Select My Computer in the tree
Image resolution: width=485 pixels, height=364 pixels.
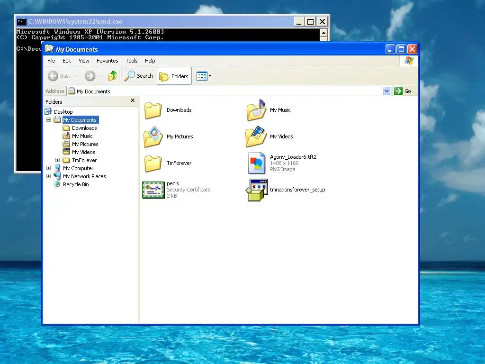coord(78,168)
